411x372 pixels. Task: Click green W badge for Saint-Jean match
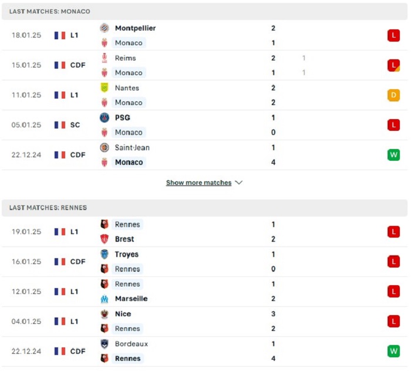pos(393,155)
